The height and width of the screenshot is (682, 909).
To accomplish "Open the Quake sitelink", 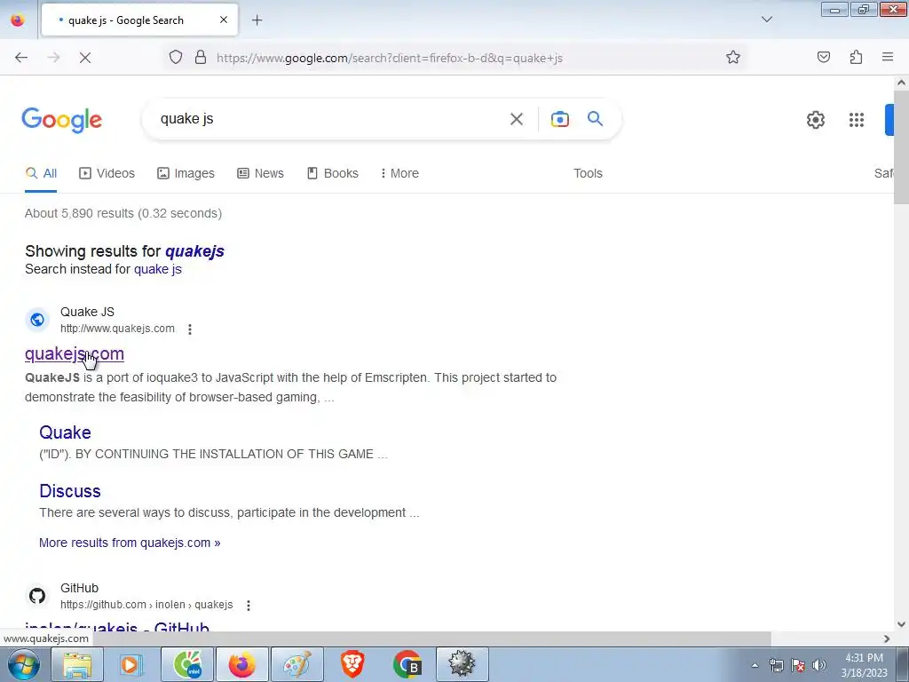I will (65, 432).
